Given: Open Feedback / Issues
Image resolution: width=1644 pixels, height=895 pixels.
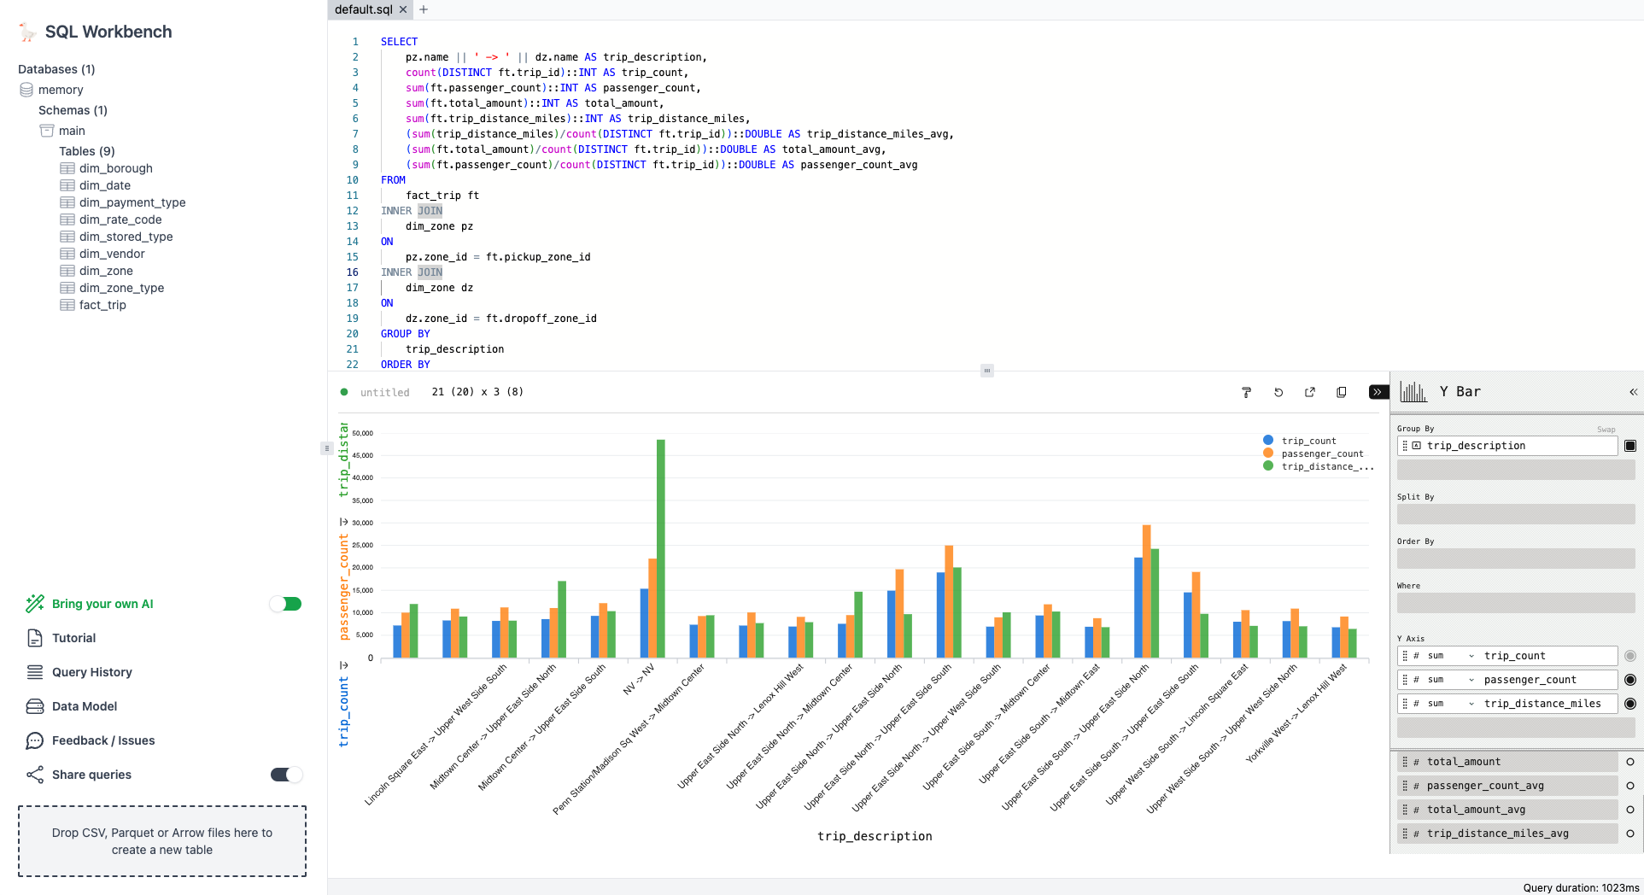Looking at the screenshot, I should click(103, 740).
